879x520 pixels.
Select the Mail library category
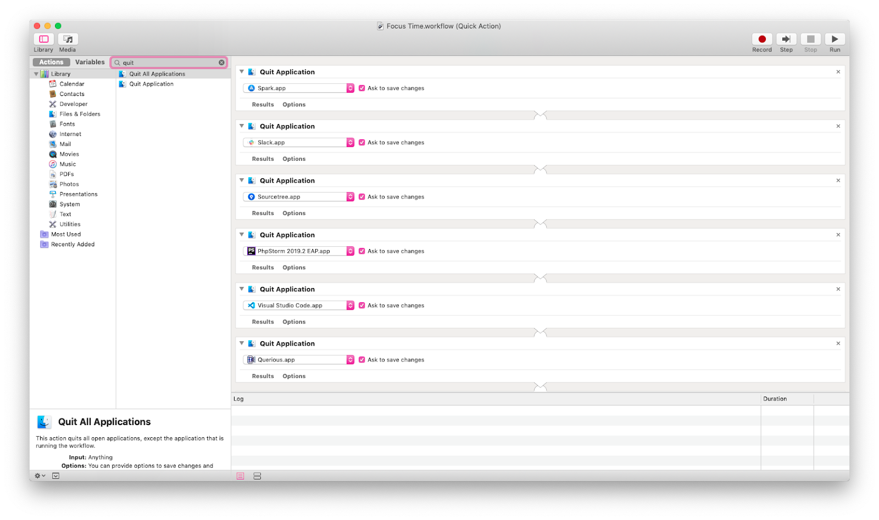(x=65, y=144)
